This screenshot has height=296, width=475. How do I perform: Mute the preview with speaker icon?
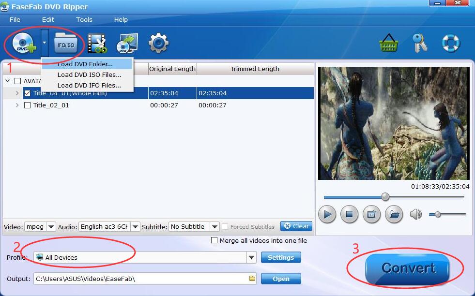[x=415, y=214]
